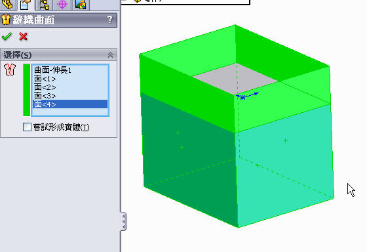Click the help question mark in 縫織曲面 header

109,20
